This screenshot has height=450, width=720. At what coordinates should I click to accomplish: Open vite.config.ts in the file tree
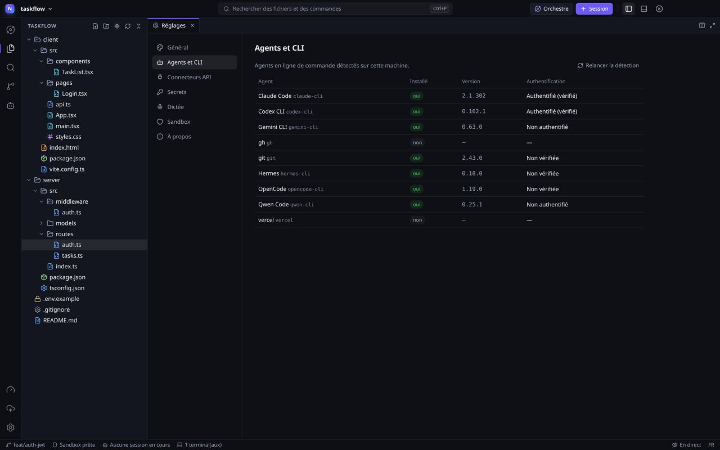click(84, 169)
